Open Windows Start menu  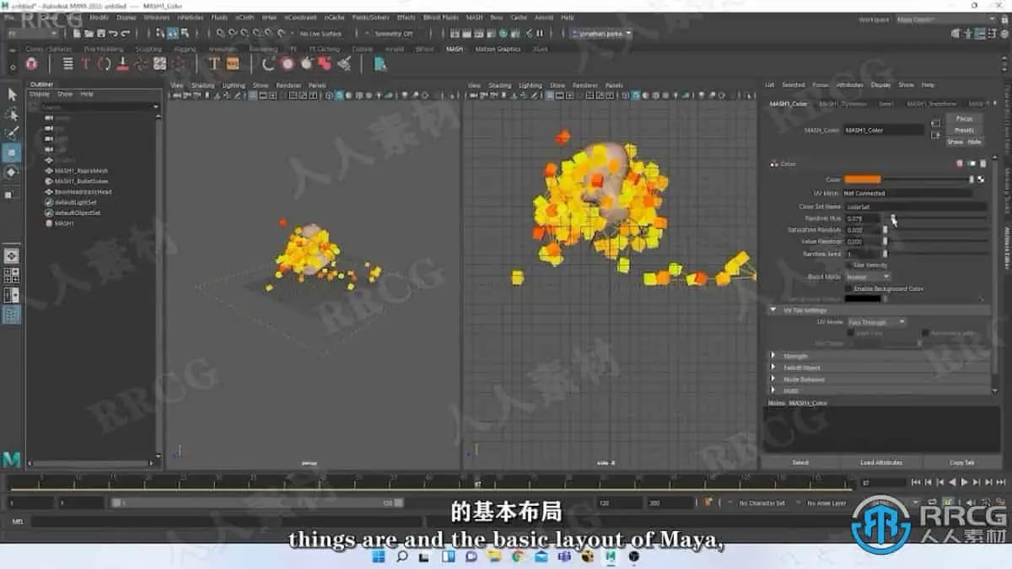[379, 556]
